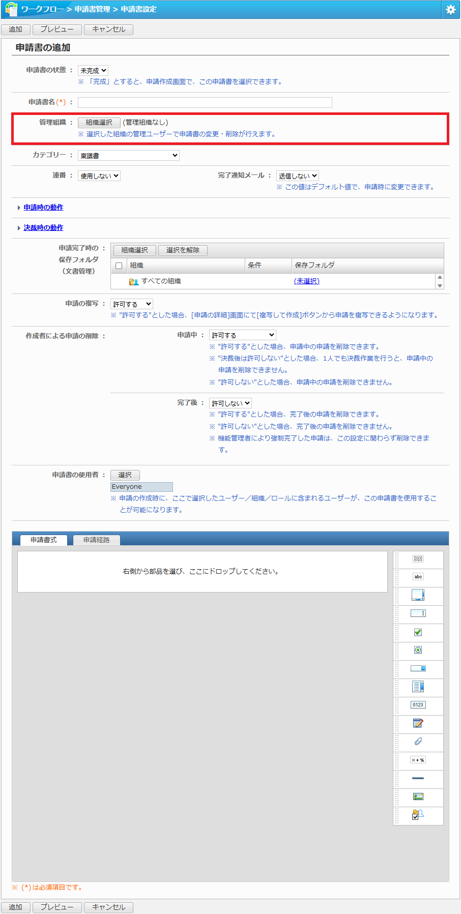
Task: Tick the 組織 header checkbox in folder table
Action: 119,266
